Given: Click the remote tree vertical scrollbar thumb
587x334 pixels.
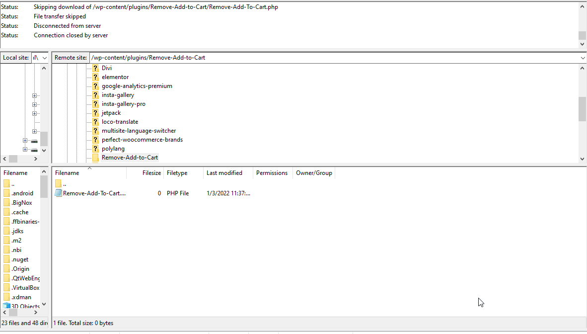Looking at the screenshot, I should [582, 109].
